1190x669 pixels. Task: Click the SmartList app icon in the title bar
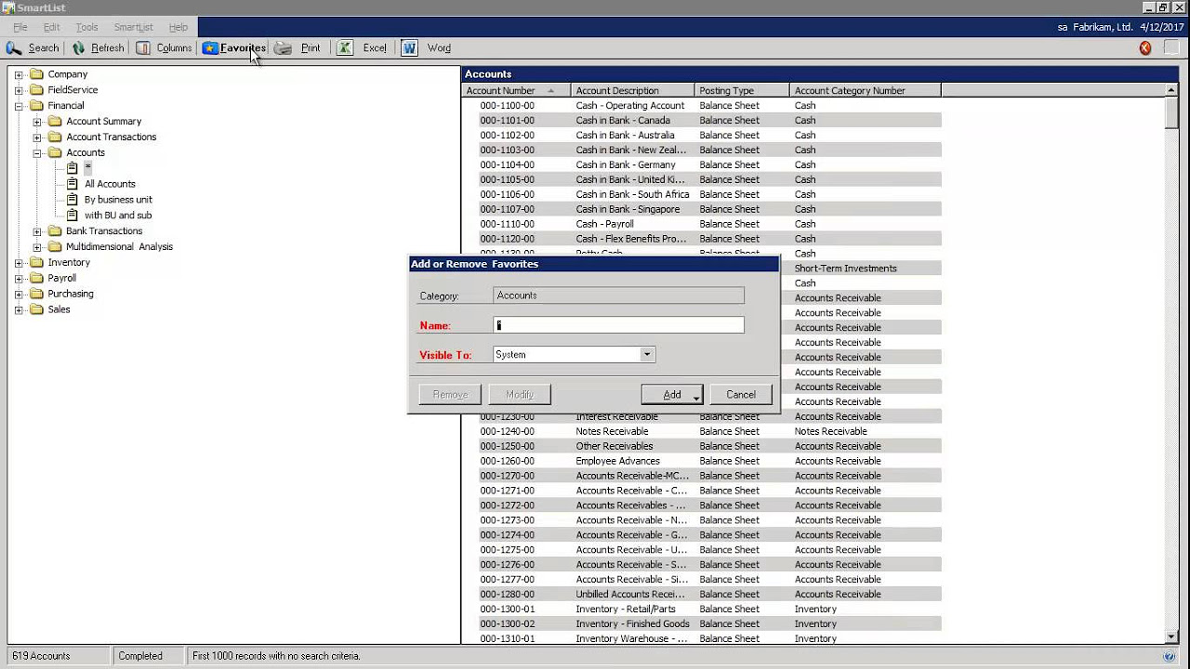click(x=9, y=8)
